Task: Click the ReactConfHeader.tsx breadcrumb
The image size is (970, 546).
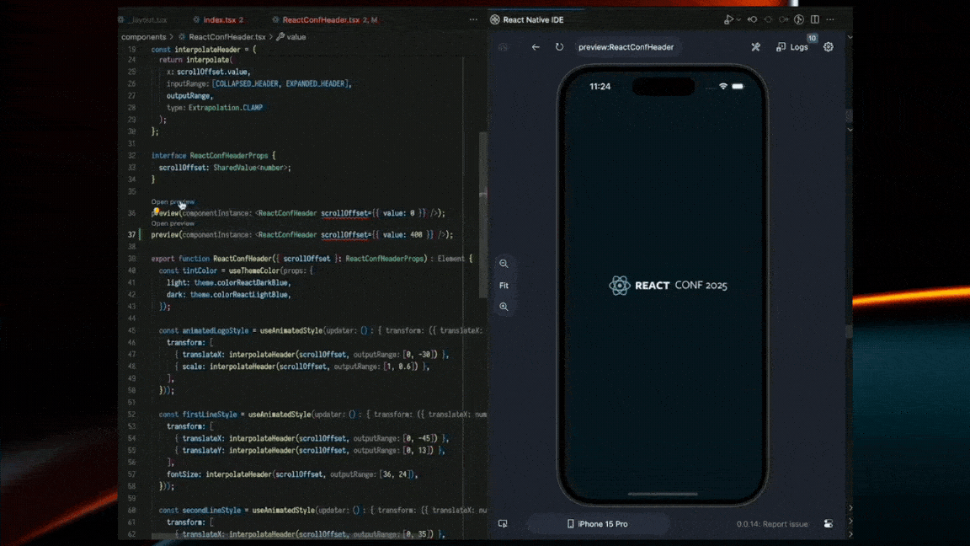Action: pyautogui.click(x=227, y=37)
